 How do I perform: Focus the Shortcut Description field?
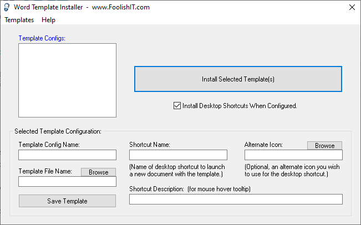(x=236, y=200)
